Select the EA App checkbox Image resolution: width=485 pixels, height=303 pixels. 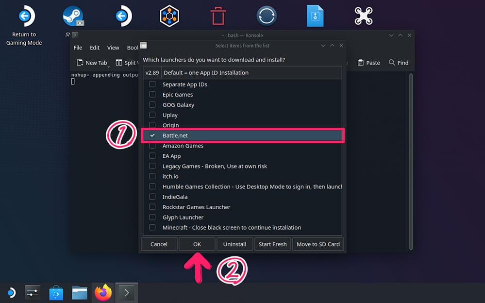coord(152,156)
